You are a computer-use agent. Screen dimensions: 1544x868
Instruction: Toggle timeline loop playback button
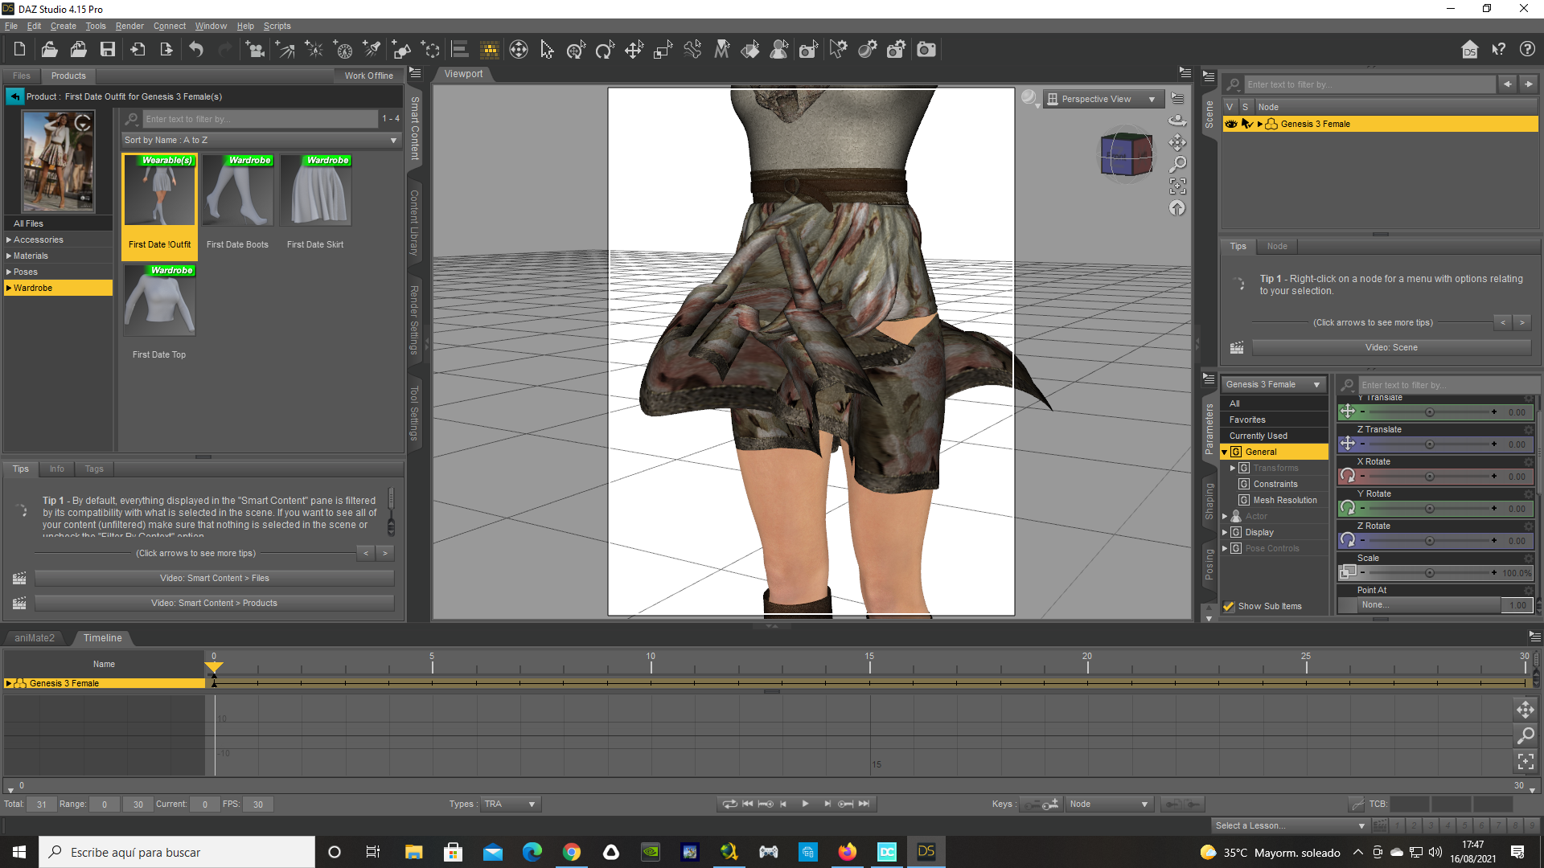729,804
